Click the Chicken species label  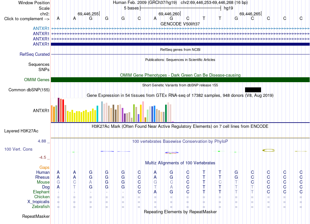(x=42, y=197)
